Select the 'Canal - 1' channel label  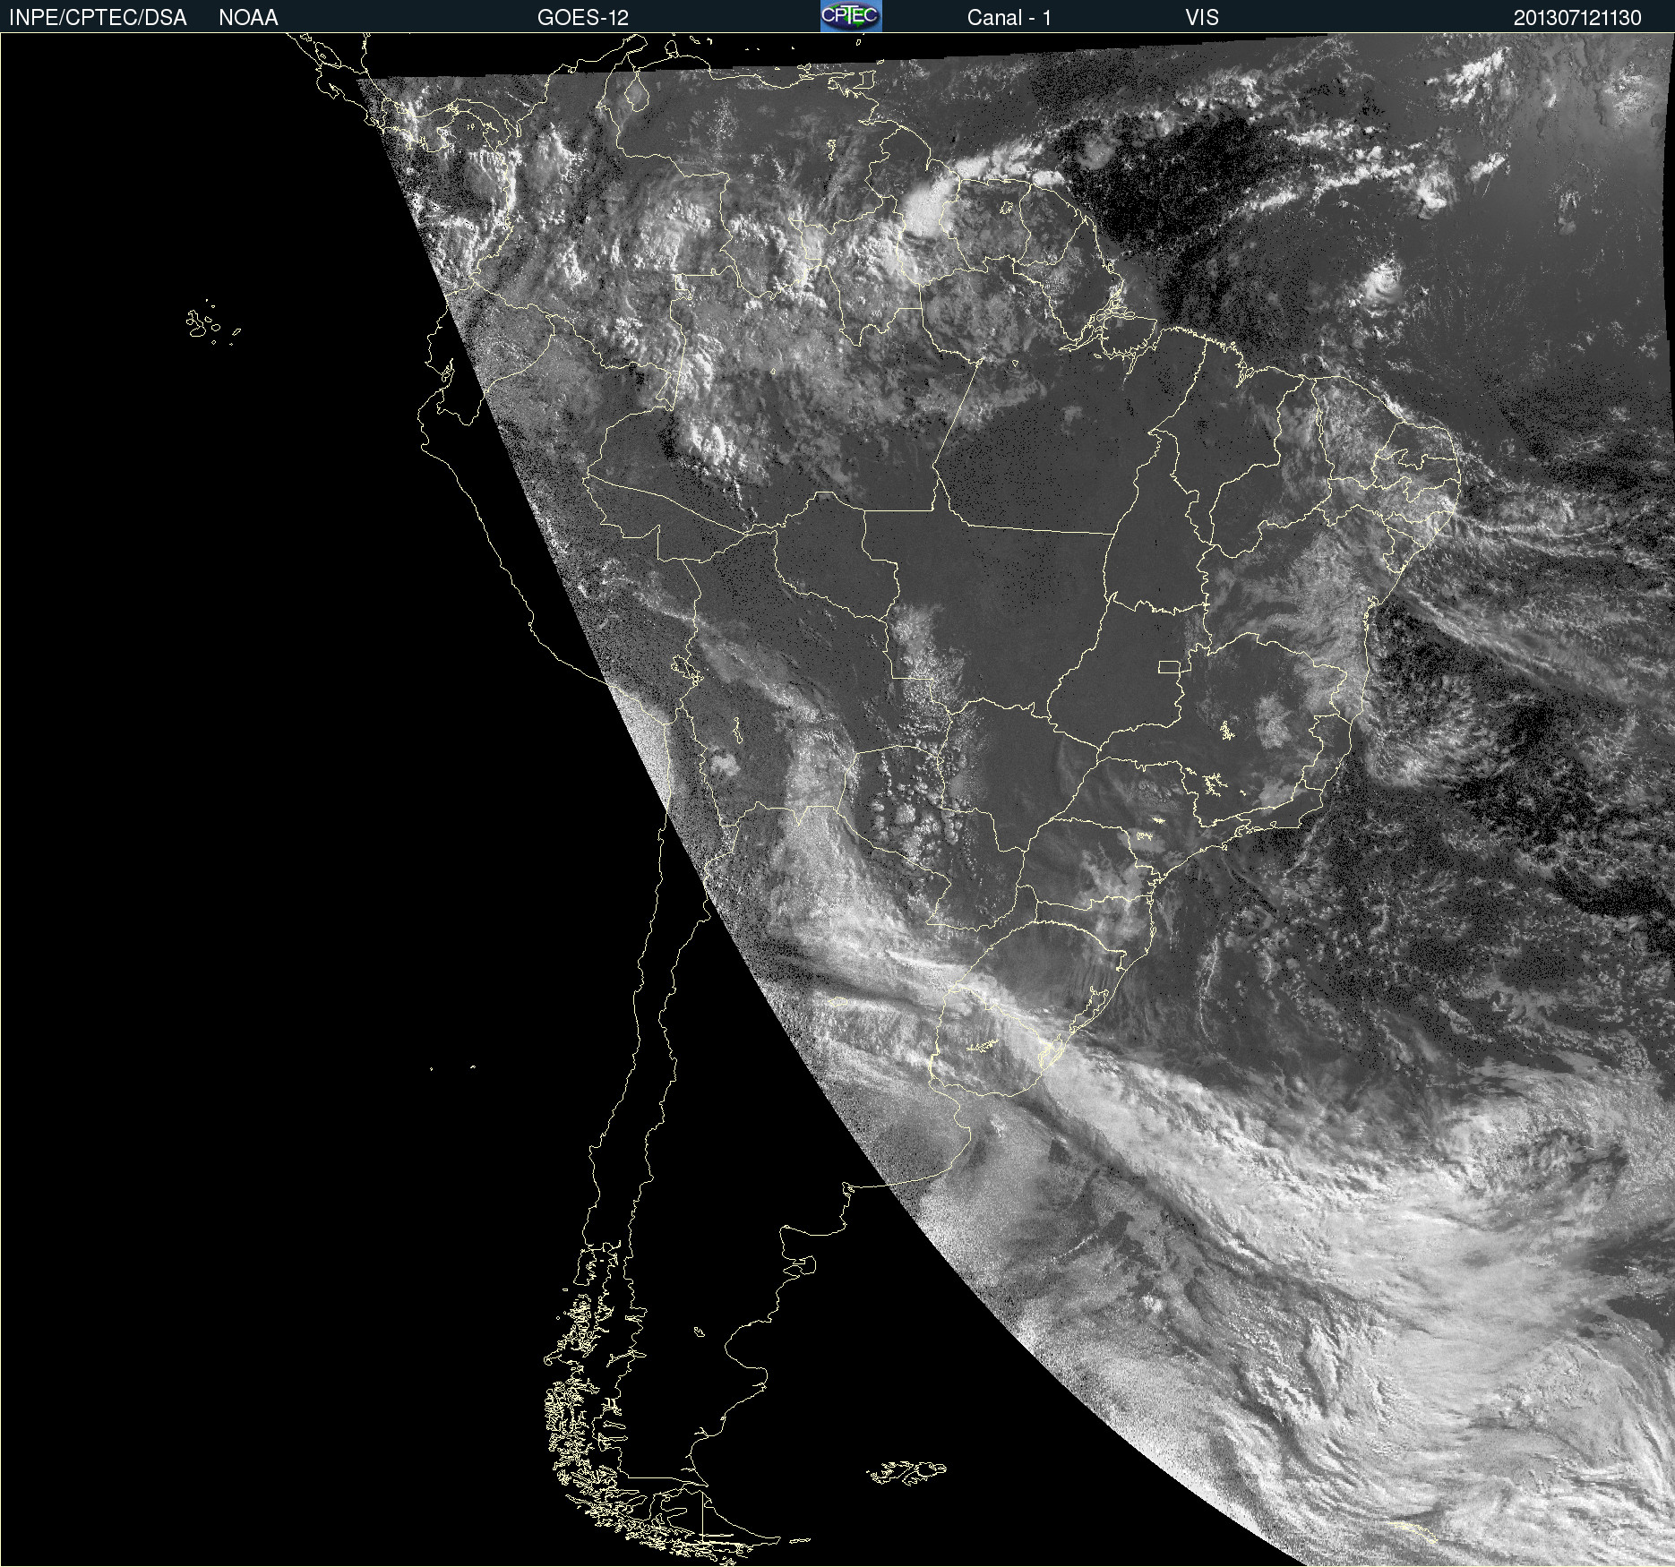point(1009,18)
